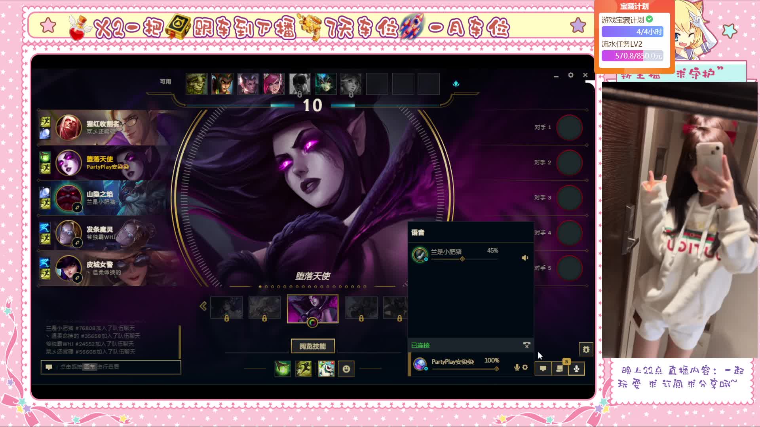This screenshot has height=427, width=760.
Task: Select the Heal summoner spell slot
Action: (x=283, y=369)
